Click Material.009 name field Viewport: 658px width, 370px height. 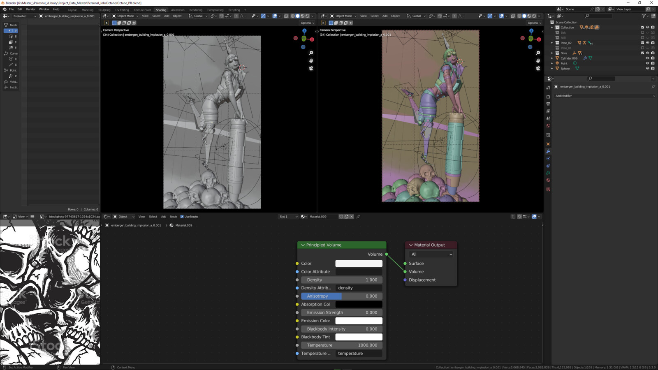[x=323, y=217]
